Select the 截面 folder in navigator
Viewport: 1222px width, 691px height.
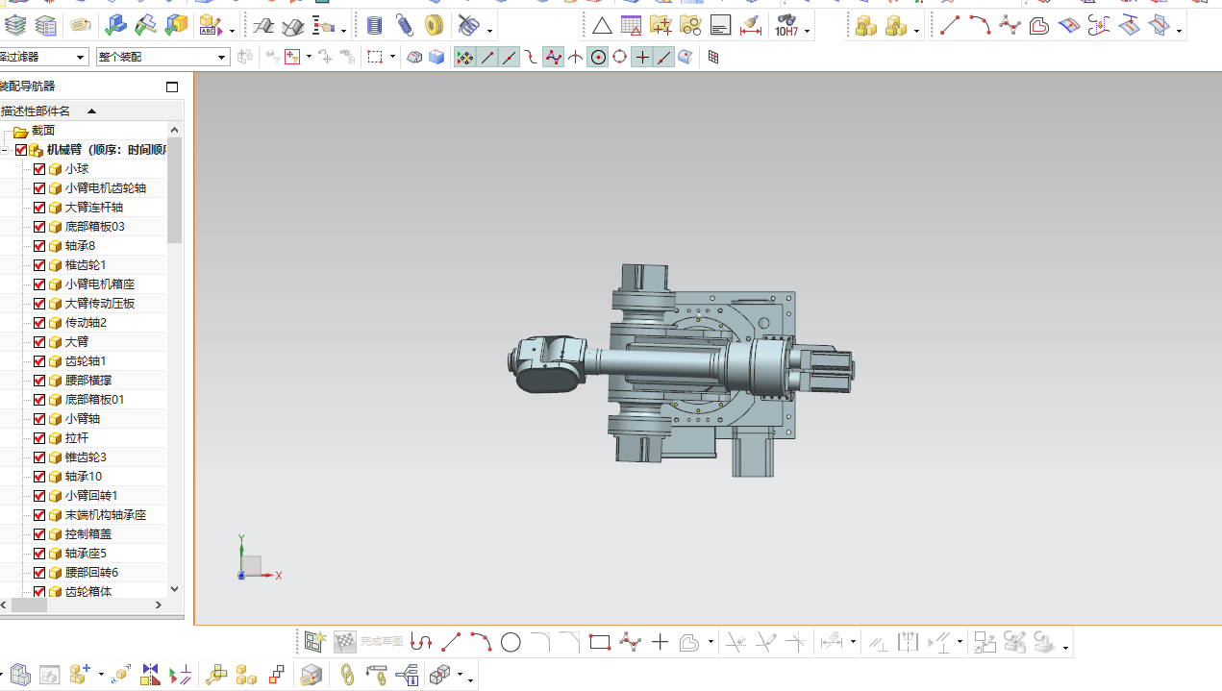[43, 131]
